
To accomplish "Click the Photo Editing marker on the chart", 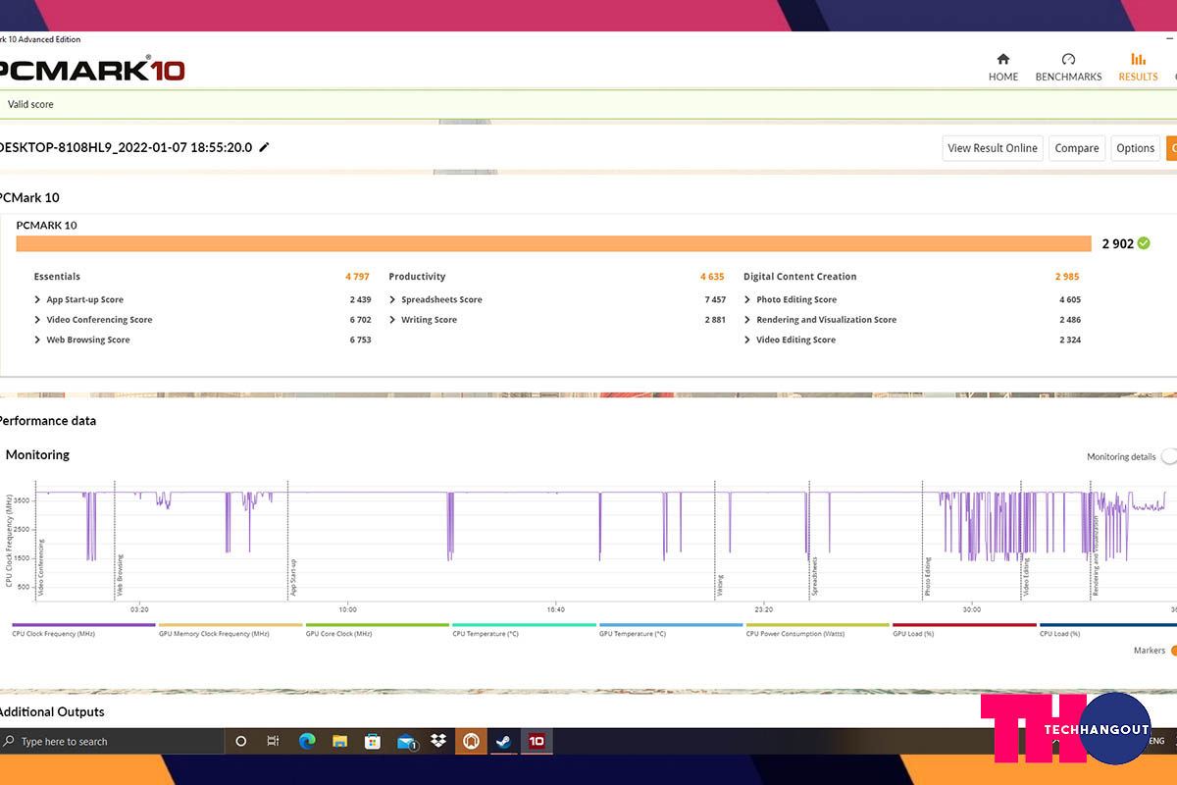I will (927, 577).
